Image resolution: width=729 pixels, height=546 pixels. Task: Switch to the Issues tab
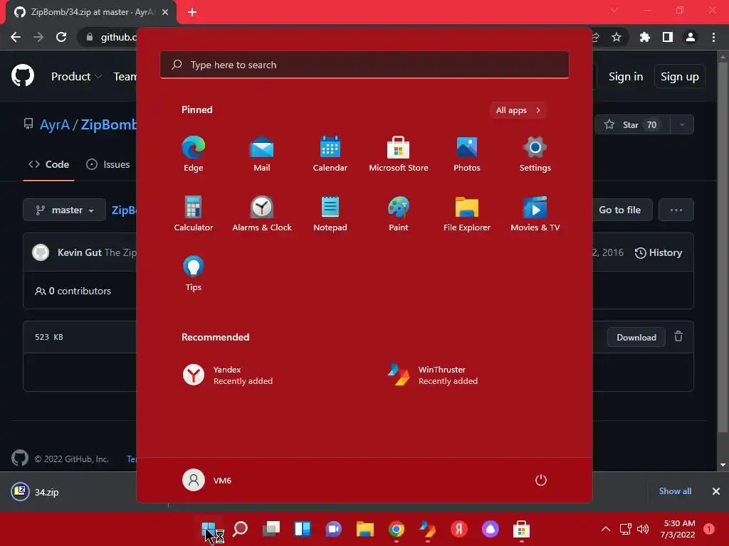(x=108, y=164)
